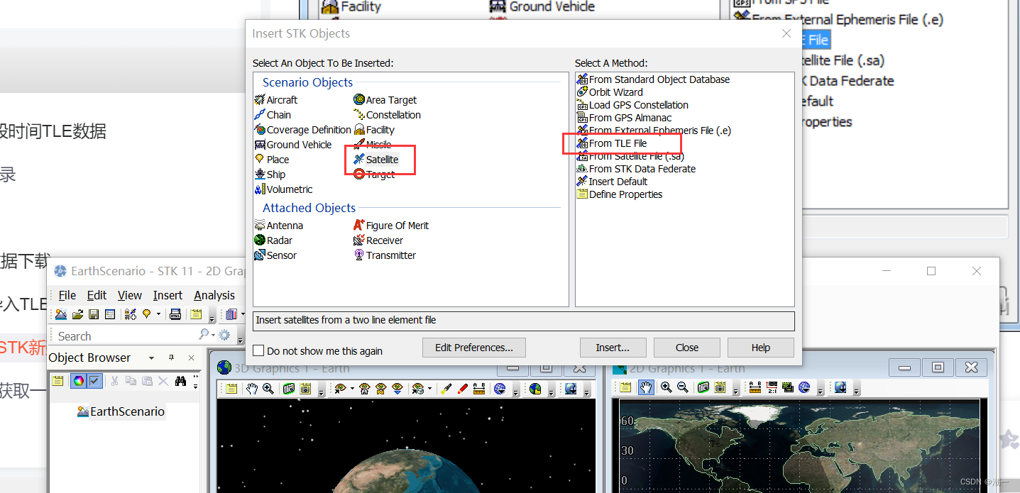Viewport: 1020px width, 493px height.
Task: Click into the Search field
Action: [x=124, y=336]
